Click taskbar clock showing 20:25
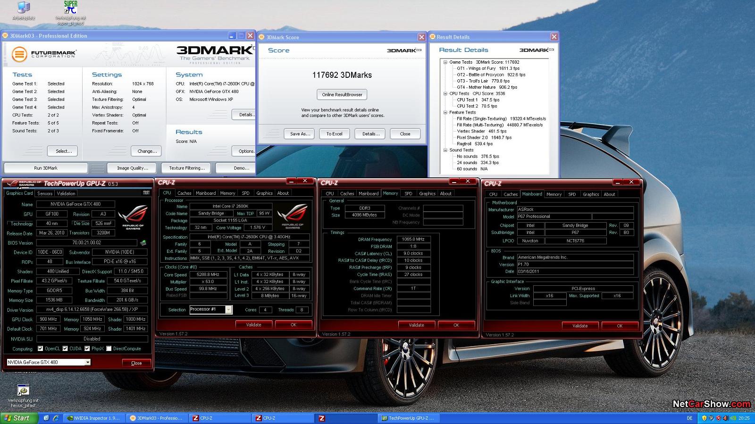 pyautogui.click(x=744, y=418)
